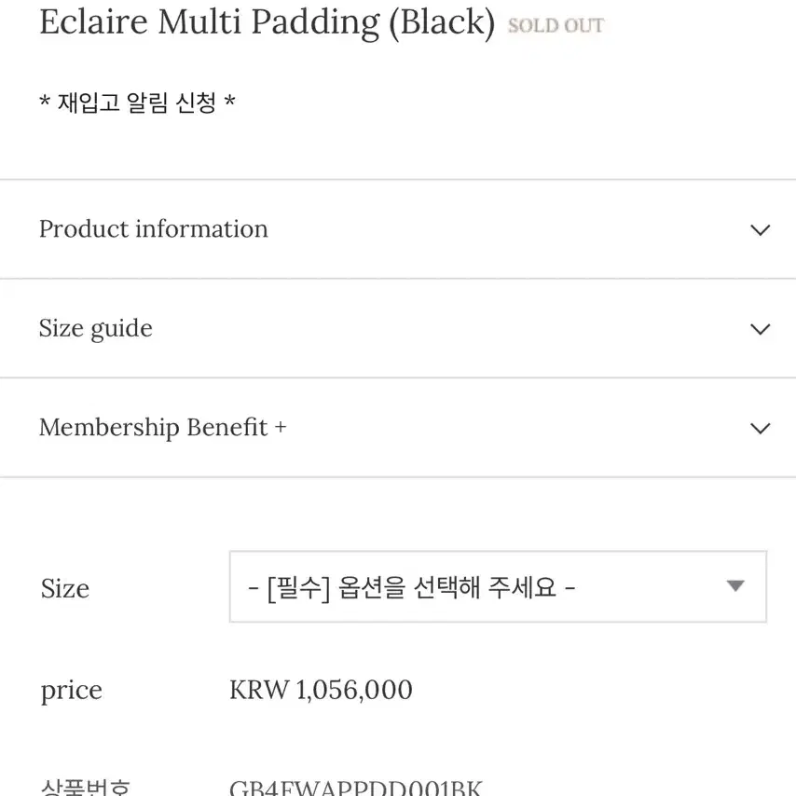Click the SOLD OUT badge

556,25
